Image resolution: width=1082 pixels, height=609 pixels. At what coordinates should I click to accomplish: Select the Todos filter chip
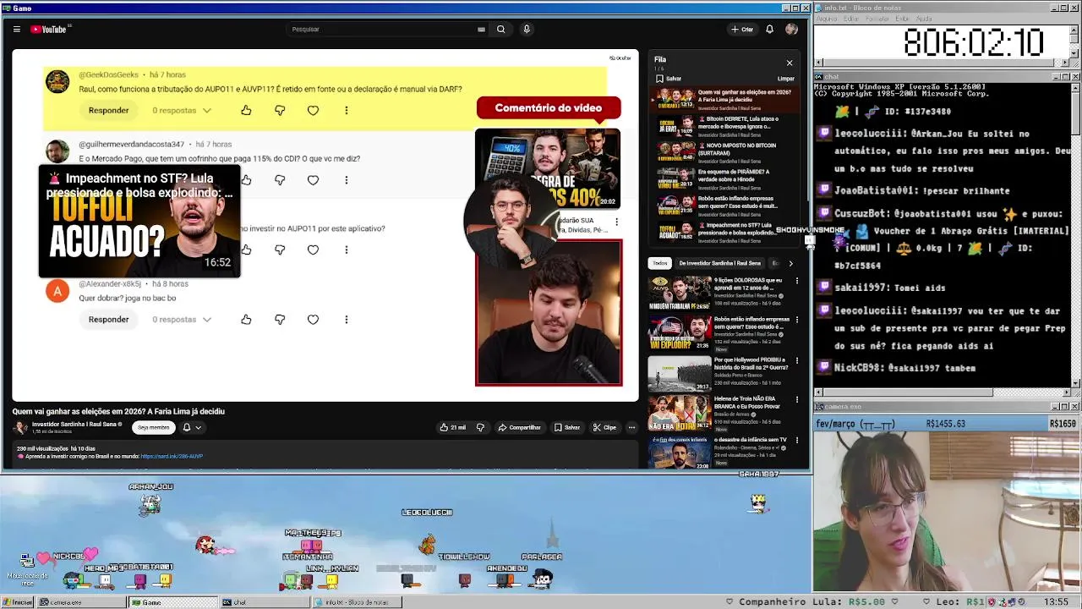[x=660, y=263]
